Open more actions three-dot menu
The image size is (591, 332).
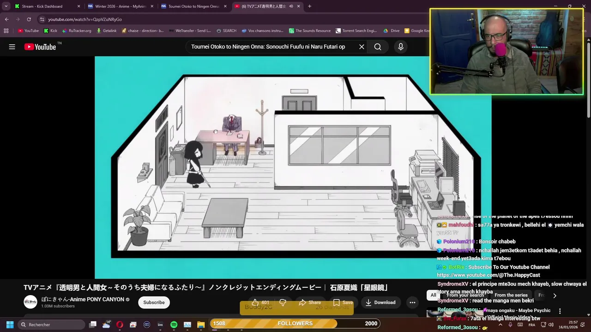[x=412, y=302]
